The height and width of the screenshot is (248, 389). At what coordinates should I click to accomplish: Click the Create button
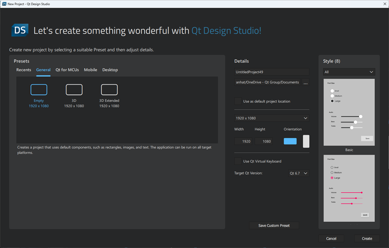(366, 239)
